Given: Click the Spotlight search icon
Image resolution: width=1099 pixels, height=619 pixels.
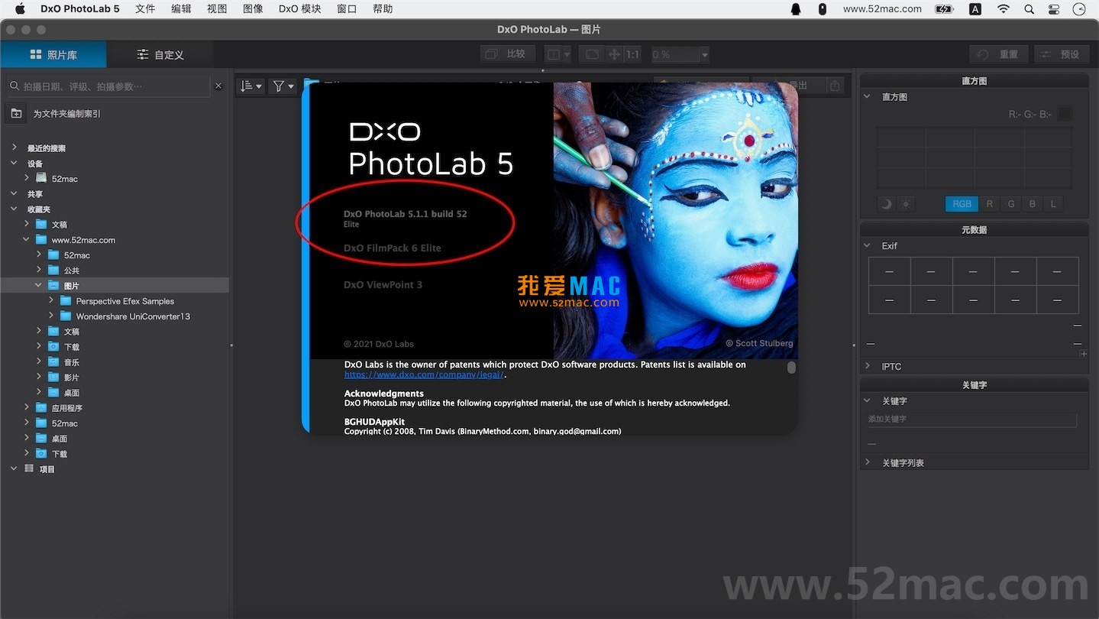Looking at the screenshot, I should 1029,9.
